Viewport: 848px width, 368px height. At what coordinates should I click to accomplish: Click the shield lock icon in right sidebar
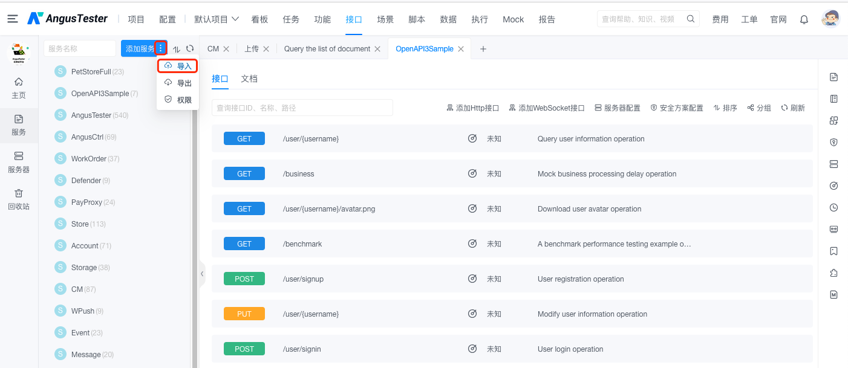833,142
